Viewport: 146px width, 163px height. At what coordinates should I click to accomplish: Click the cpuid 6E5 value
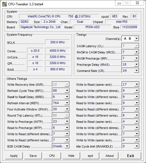[115, 16]
